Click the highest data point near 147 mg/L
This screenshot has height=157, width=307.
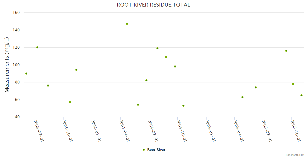coord(127,24)
